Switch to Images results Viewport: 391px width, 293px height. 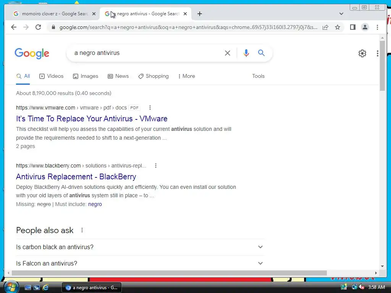point(86,76)
